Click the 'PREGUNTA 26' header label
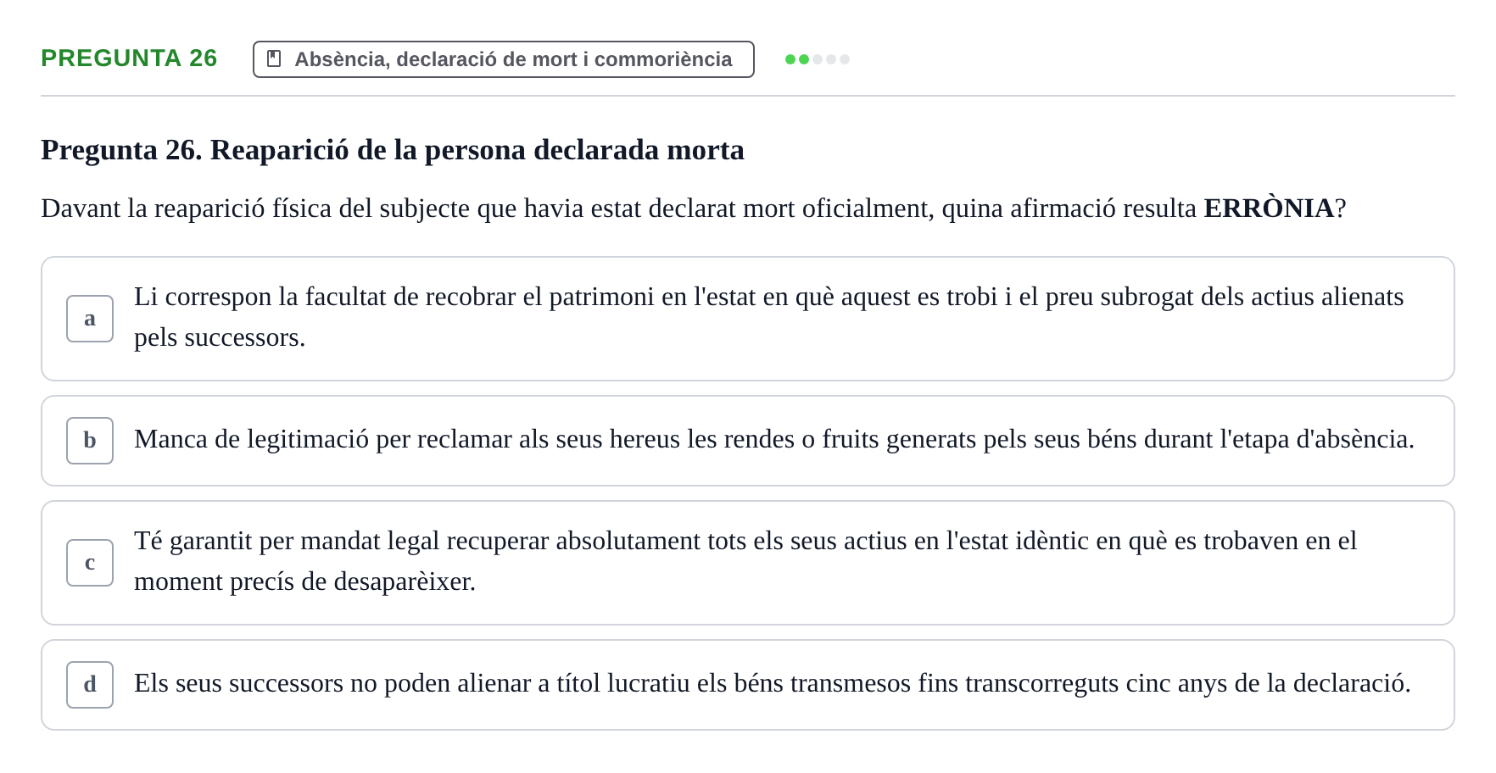 click(129, 58)
